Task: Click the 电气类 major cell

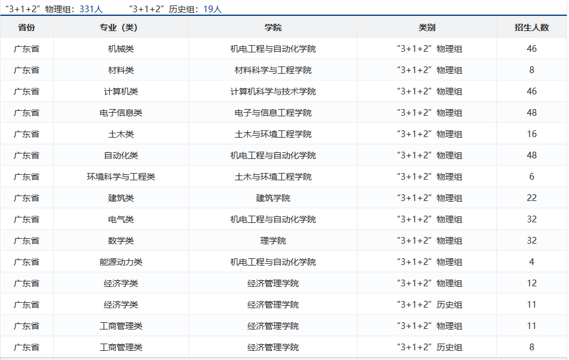Action: click(121, 219)
